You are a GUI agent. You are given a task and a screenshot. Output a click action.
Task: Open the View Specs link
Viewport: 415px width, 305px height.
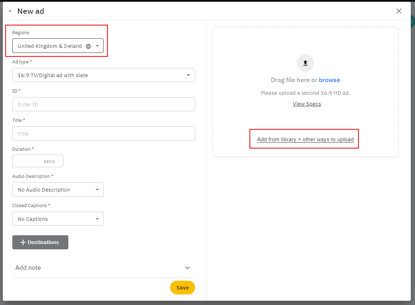click(307, 104)
